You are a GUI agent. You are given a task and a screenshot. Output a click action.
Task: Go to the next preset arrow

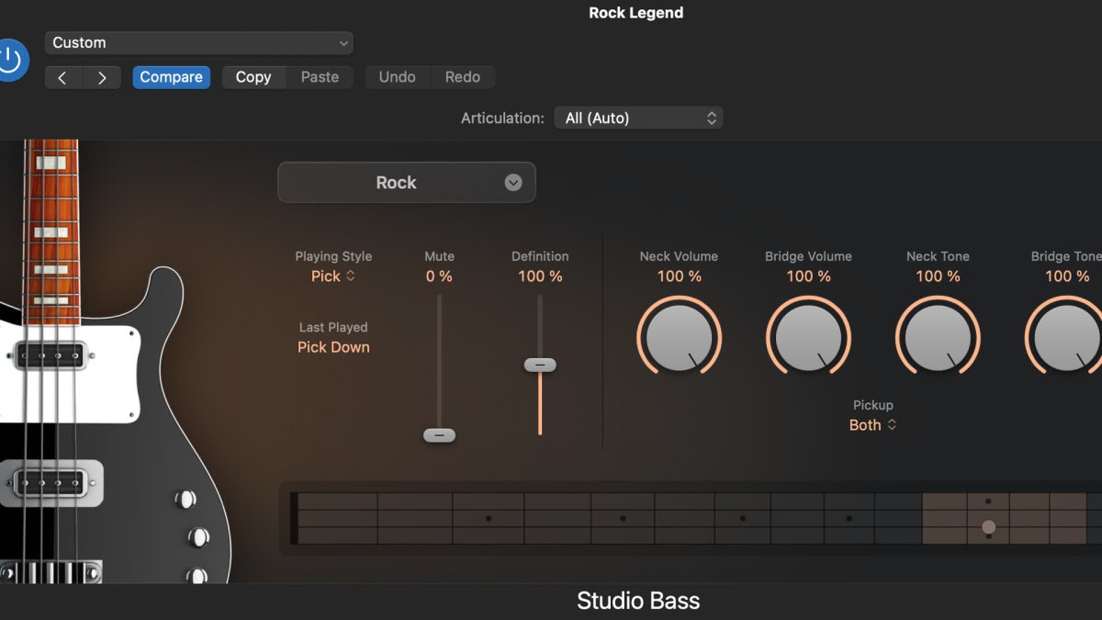(103, 78)
